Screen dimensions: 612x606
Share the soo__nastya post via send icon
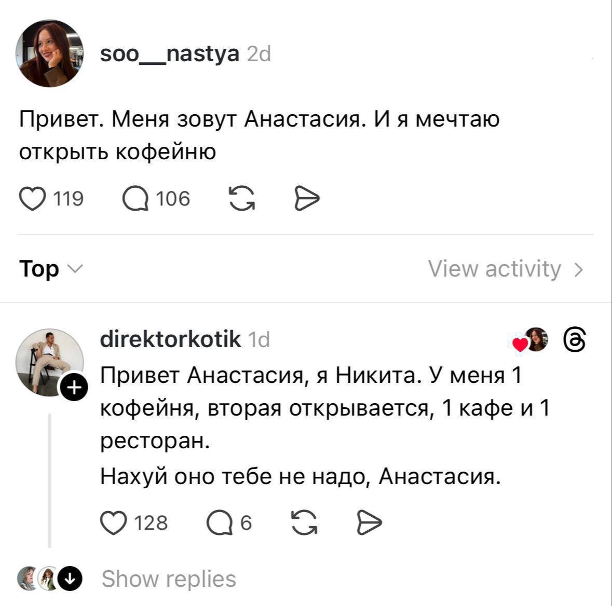tap(306, 199)
